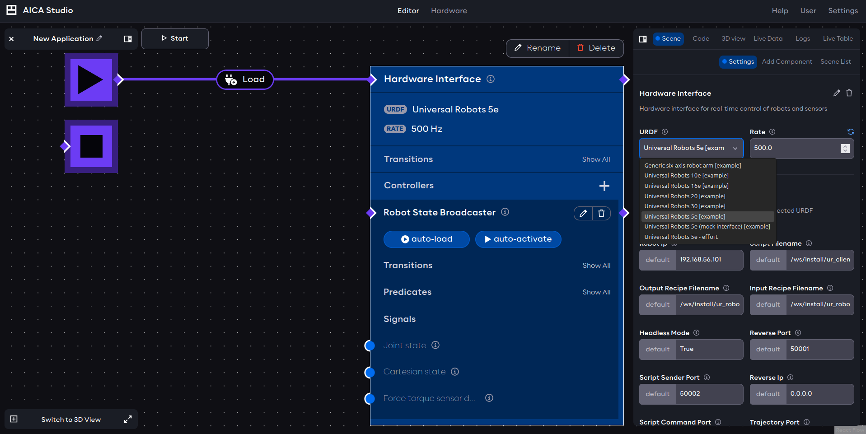This screenshot has height=434, width=866.
Task: Rename the selected hardware interface
Action: [x=537, y=48]
